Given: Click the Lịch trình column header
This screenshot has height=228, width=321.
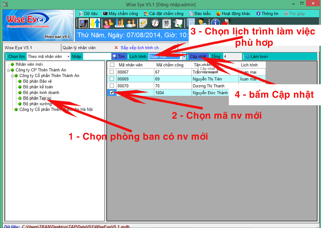Looking at the screenshot, I should pyautogui.click(x=252, y=65).
